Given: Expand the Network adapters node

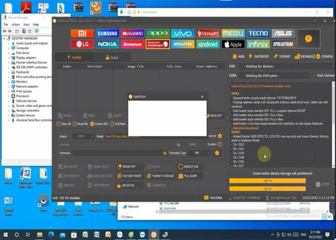Looking at the screenshot, I should (9, 86).
